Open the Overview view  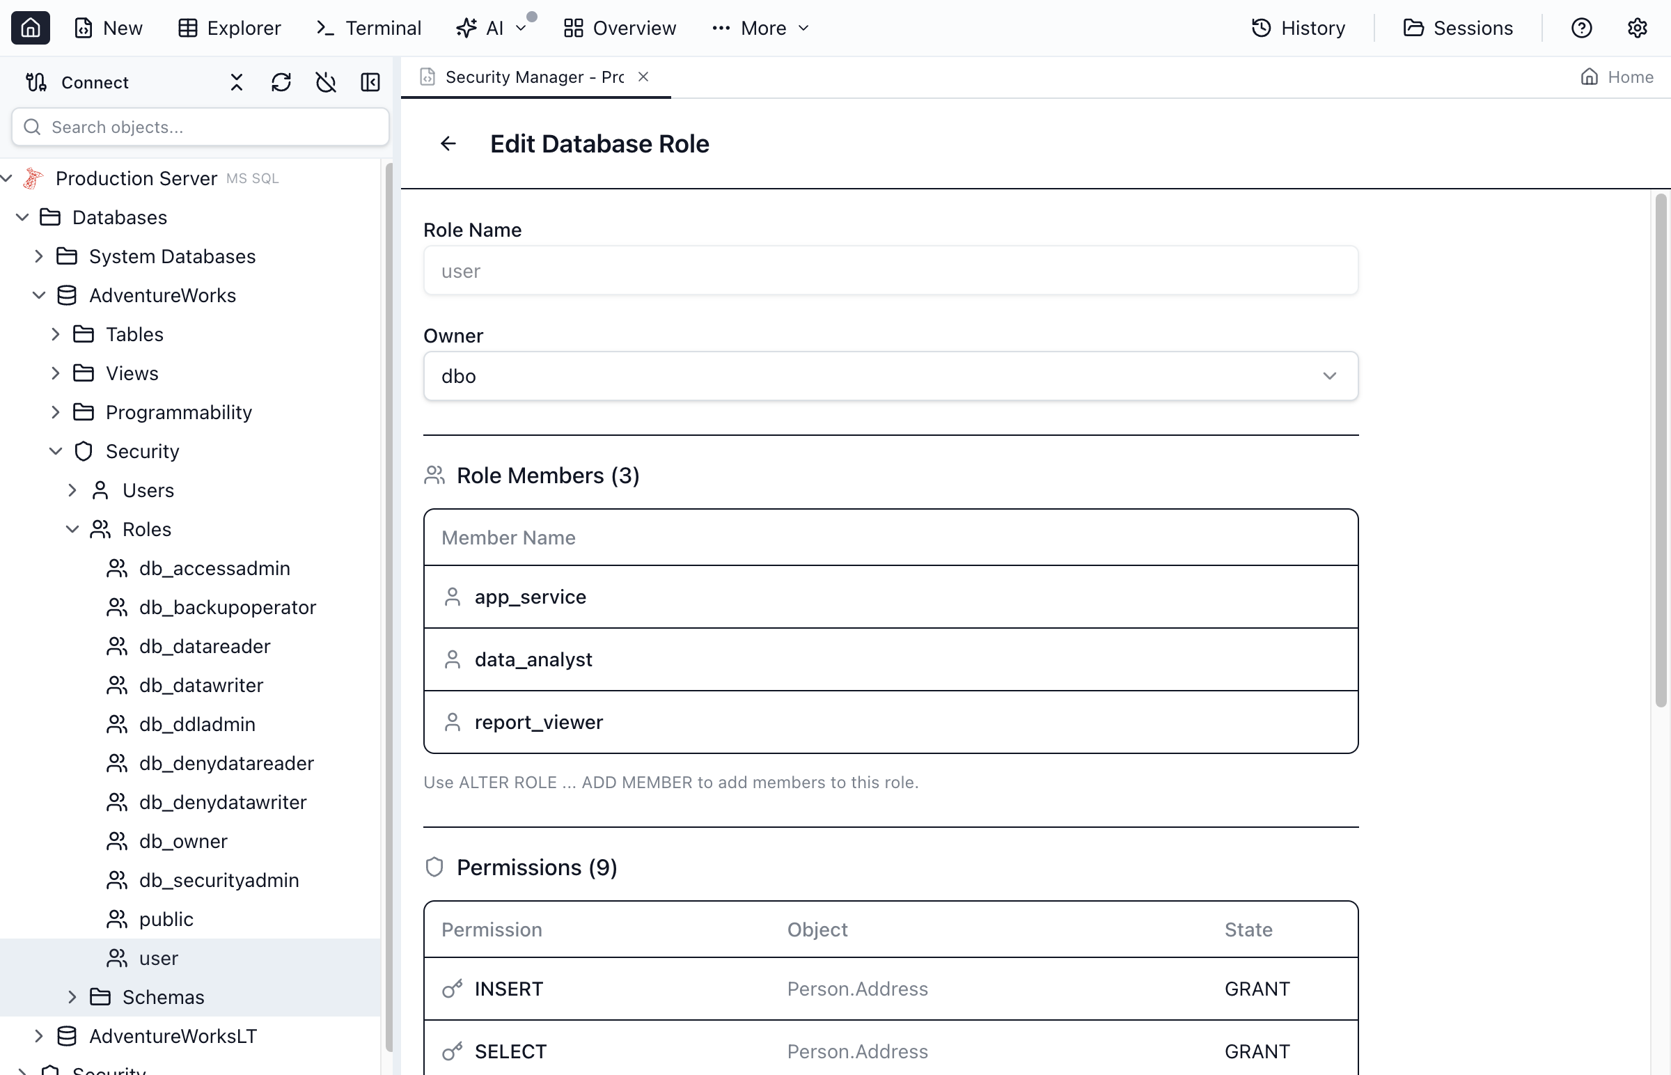coord(618,28)
